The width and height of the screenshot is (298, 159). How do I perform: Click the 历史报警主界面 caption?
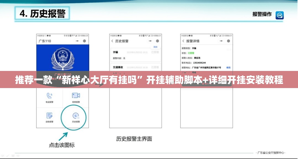click(134, 139)
